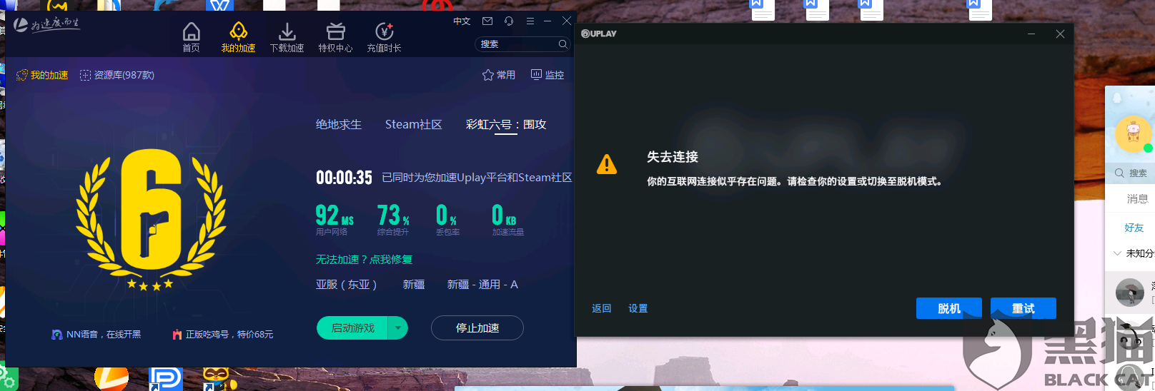This screenshot has width=1155, height=391.
Task: Open dropdown arrow beside 启动游戏
Action: coord(398,328)
